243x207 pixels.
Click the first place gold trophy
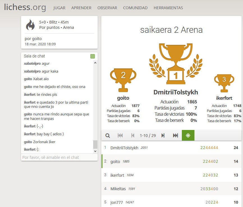point(176,64)
